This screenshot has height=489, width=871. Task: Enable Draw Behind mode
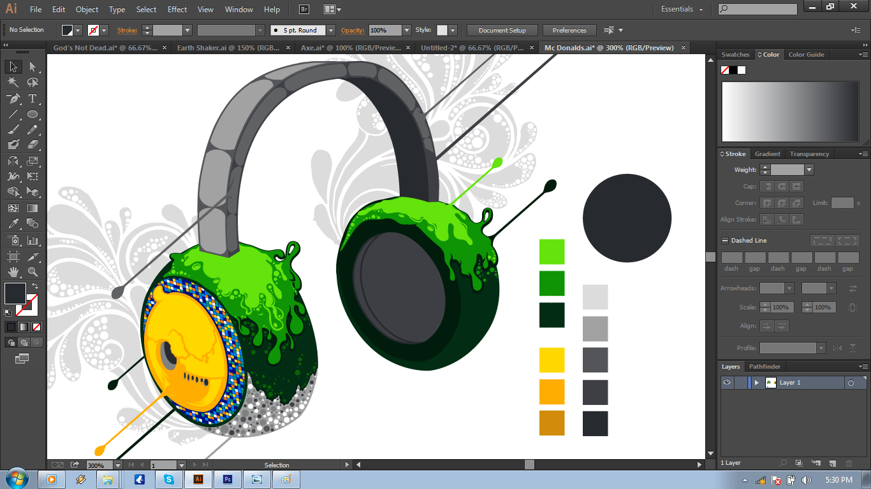24,343
